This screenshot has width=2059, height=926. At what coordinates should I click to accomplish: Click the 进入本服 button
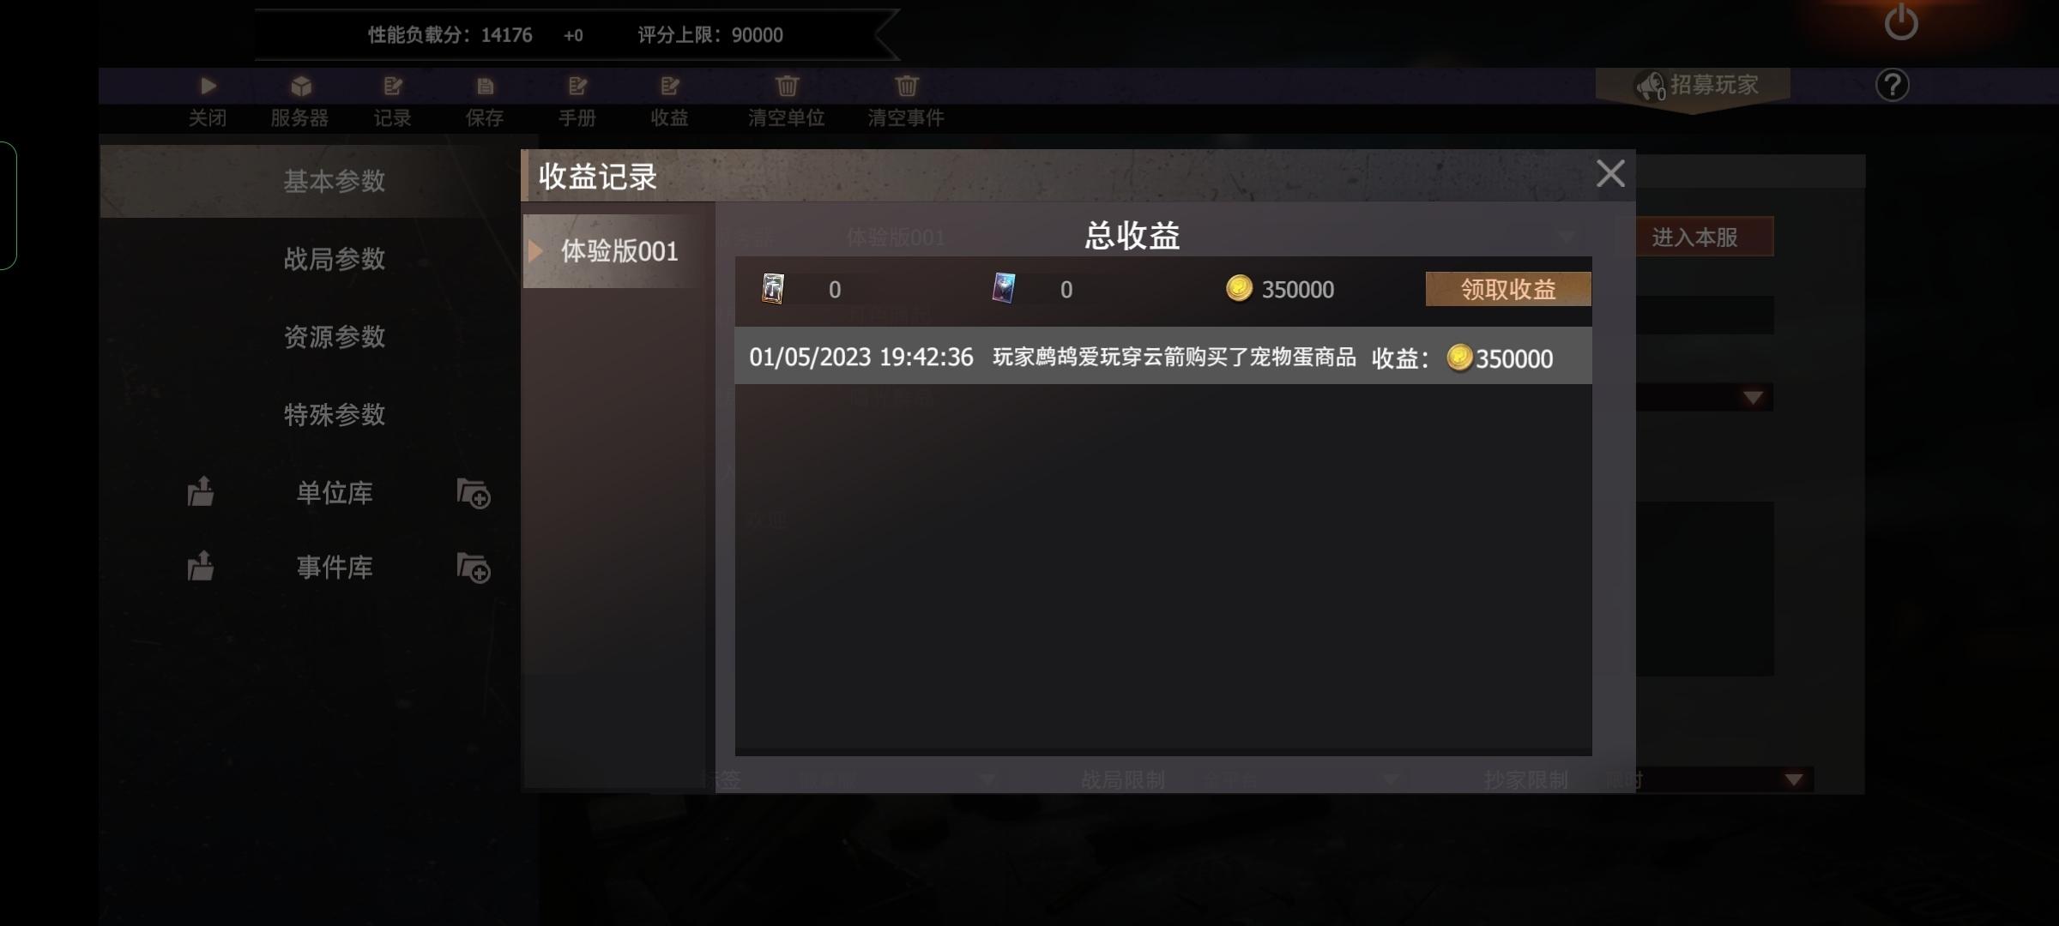click(x=1695, y=237)
